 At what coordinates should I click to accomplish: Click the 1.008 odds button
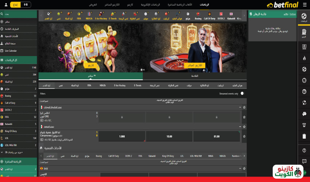click(x=122, y=136)
